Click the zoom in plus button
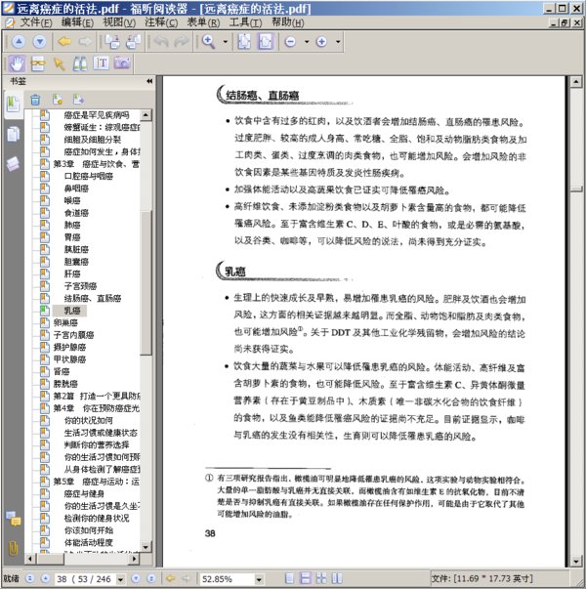Viewport: 586px width, 589px height. coord(321,42)
